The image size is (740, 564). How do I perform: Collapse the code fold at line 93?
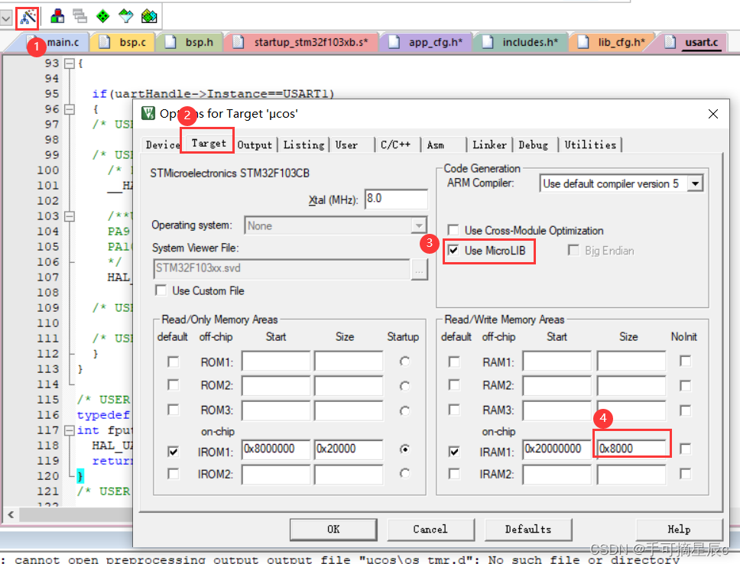[70, 63]
